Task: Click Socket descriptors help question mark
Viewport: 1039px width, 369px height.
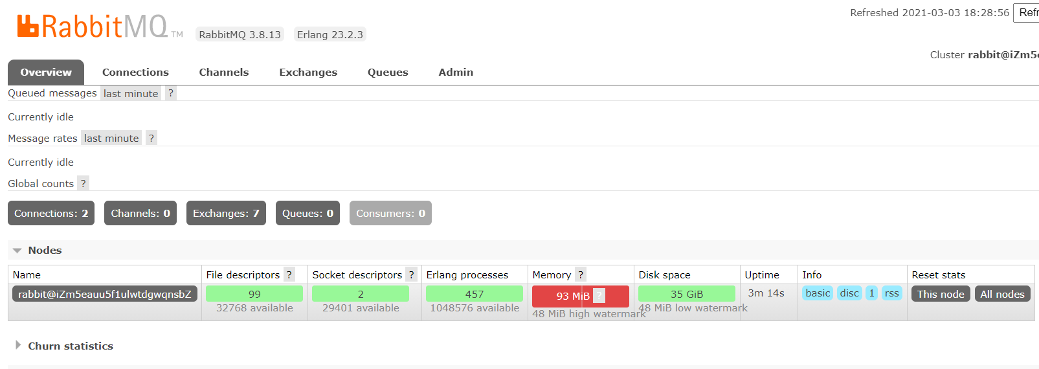Action: coord(411,274)
